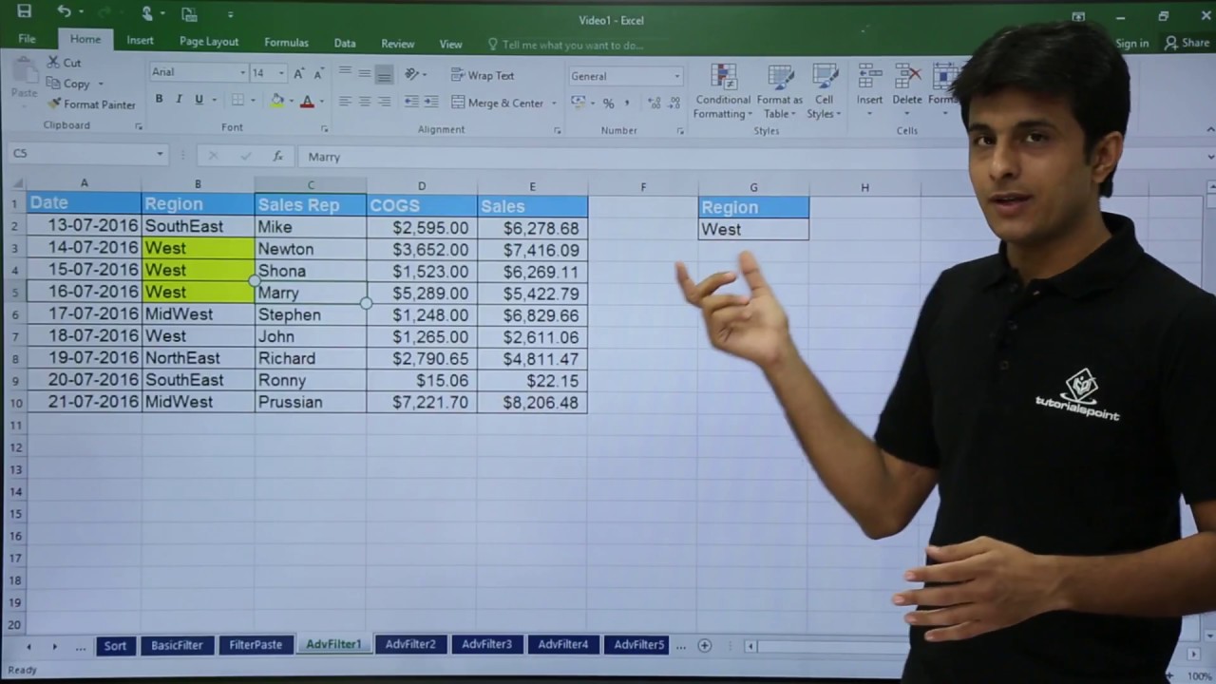Select cell G2 containing West
This screenshot has width=1216, height=684.
753,229
